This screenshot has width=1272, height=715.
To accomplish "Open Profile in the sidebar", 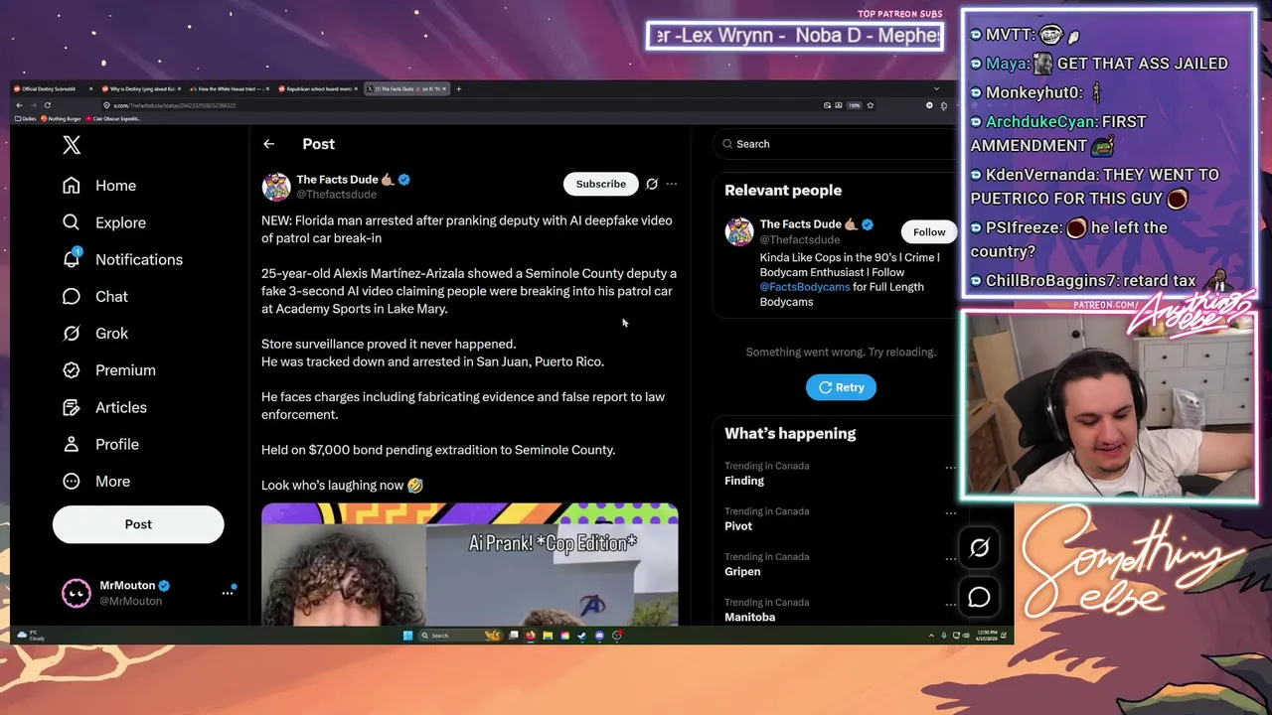I will pyautogui.click(x=100, y=444).
